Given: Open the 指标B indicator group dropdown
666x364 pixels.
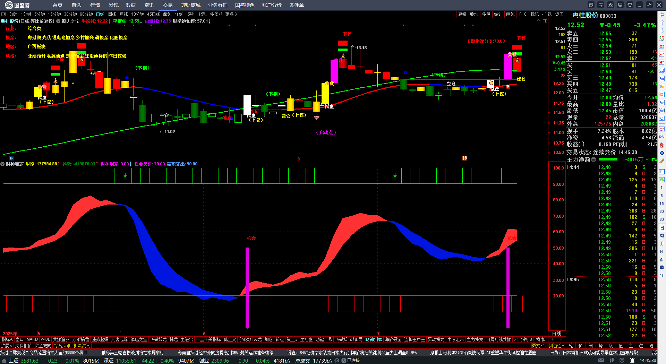Looking at the screenshot, I should (527, 339).
